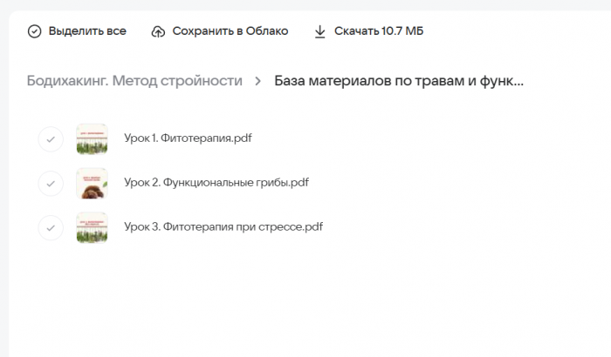
Task: Click the Скачать 10.7 МБ label
Action: (379, 31)
